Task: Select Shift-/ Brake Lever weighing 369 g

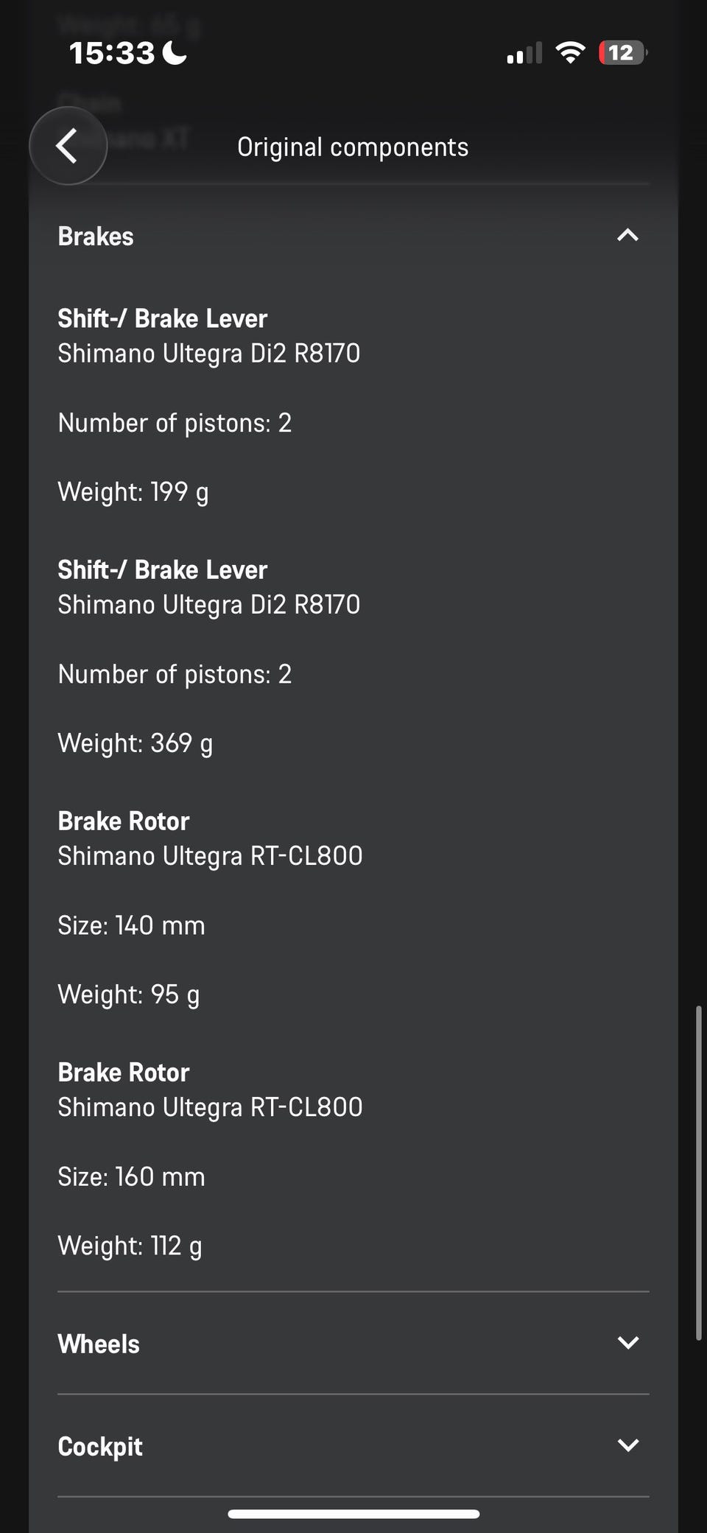Action: 209,656
